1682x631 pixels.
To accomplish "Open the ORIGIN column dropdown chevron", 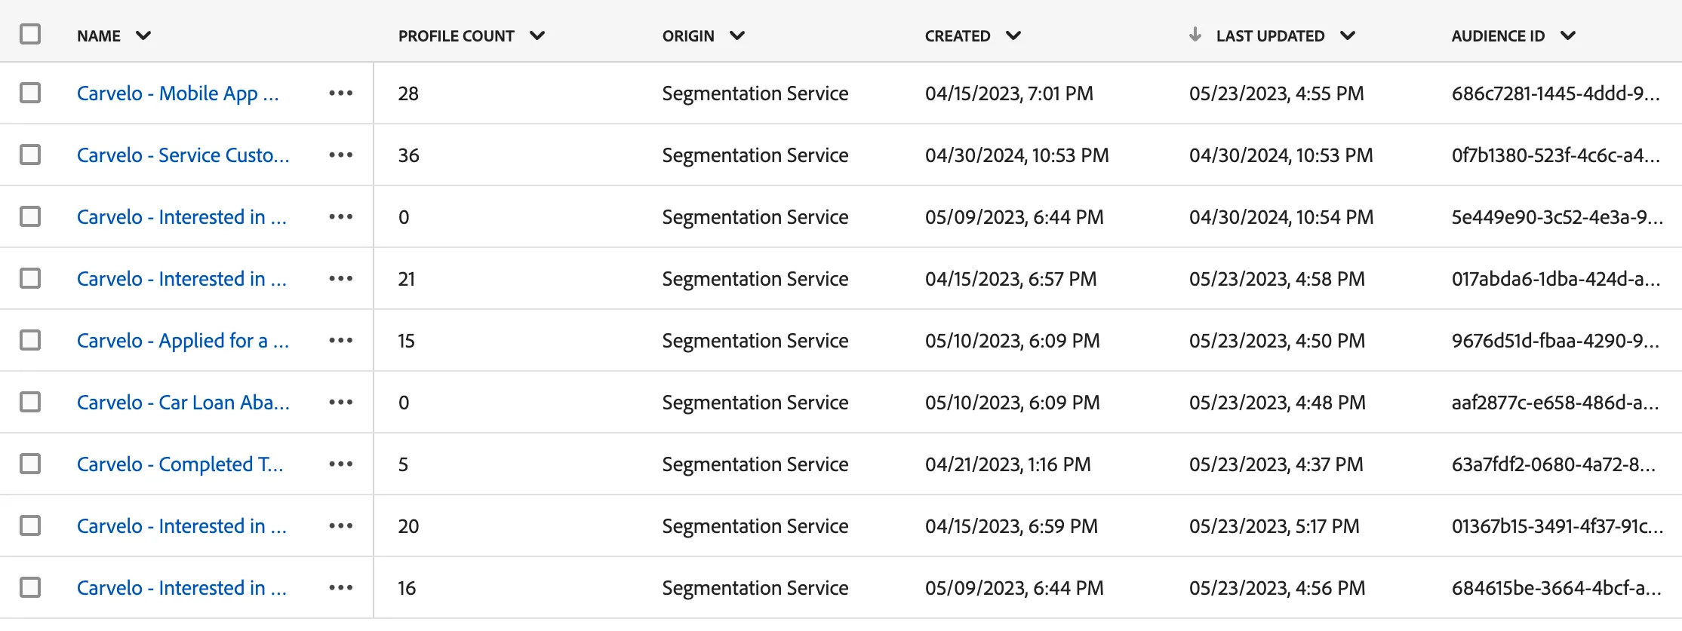I will pyautogui.click(x=737, y=35).
